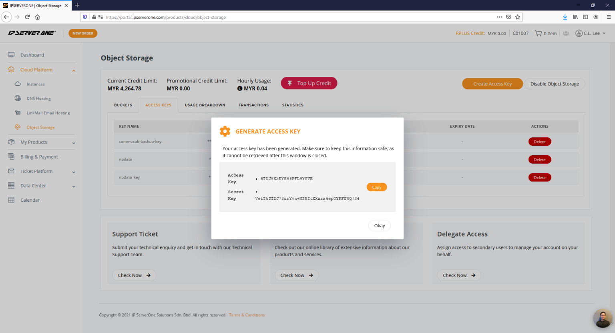Click the IP ServerOne logo

[x=32, y=33]
